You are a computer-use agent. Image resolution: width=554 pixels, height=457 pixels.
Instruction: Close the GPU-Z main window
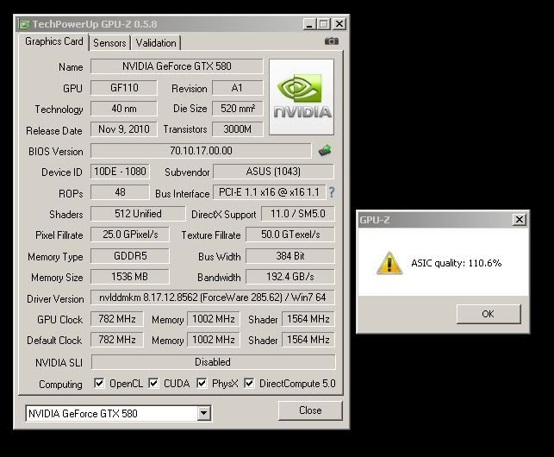(339, 24)
